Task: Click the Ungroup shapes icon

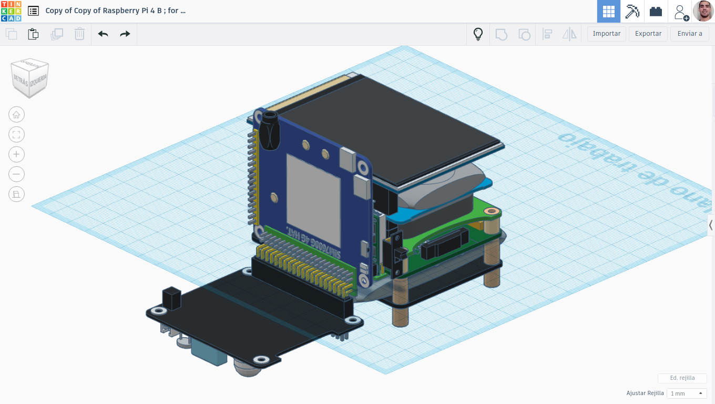Action: click(x=524, y=34)
